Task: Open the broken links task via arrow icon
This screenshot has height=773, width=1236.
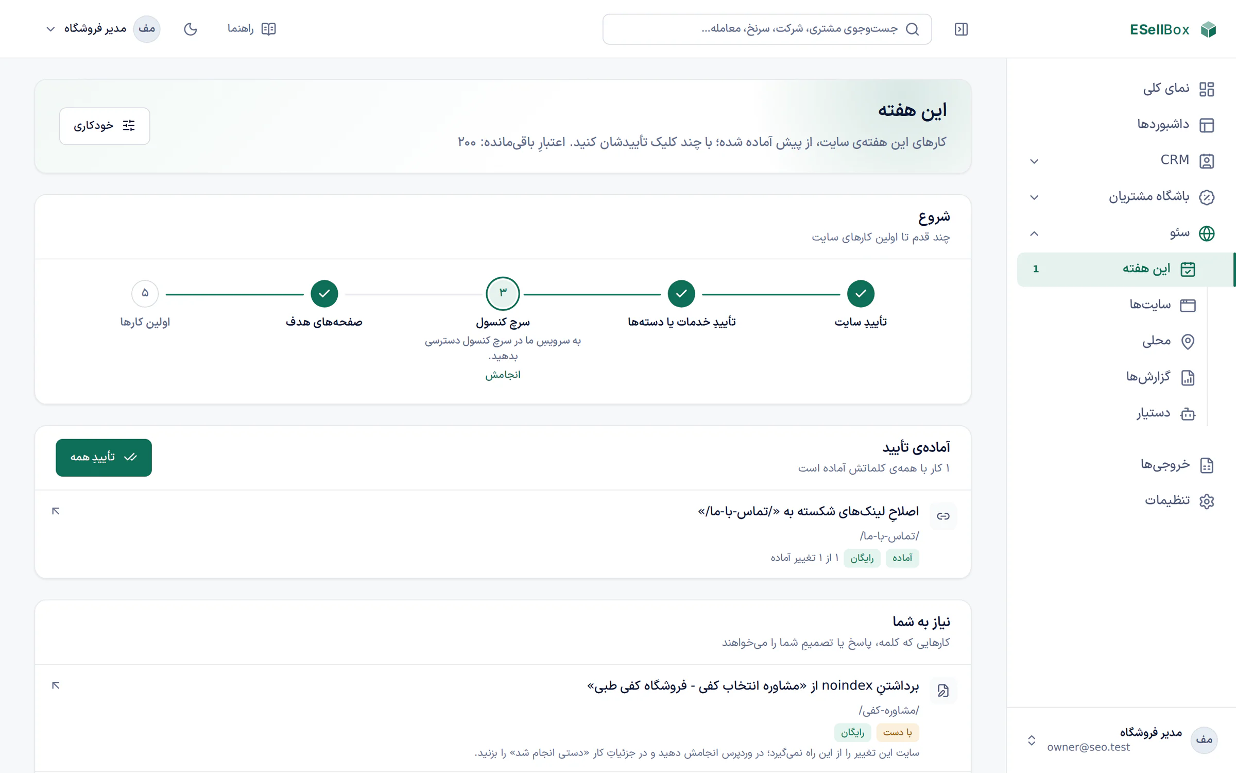Action: [56, 511]
